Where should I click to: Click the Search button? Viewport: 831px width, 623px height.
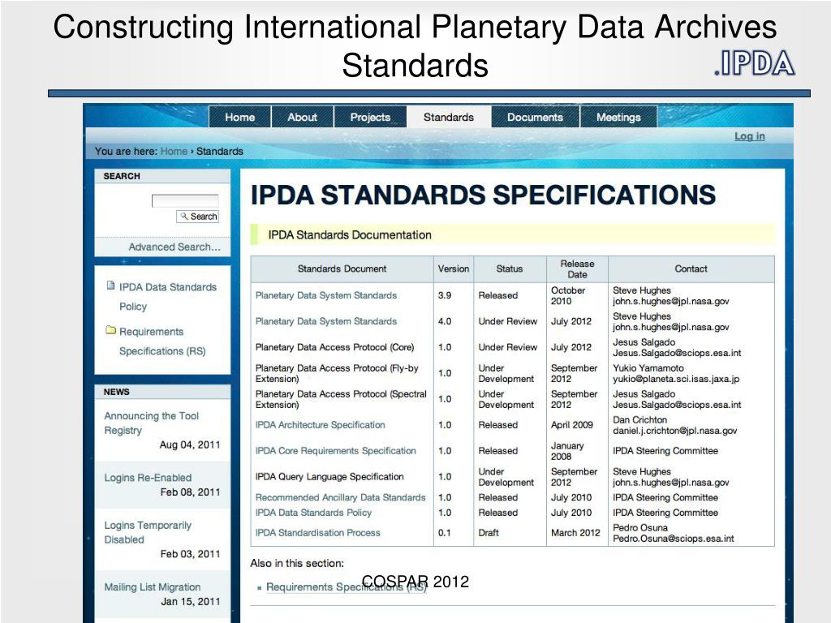coord(198,216)
